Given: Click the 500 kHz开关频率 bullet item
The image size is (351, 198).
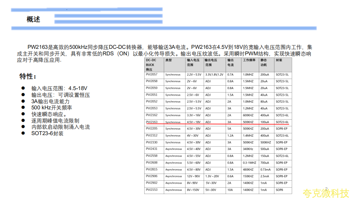Looking at the screenshot, I should 52,108.
